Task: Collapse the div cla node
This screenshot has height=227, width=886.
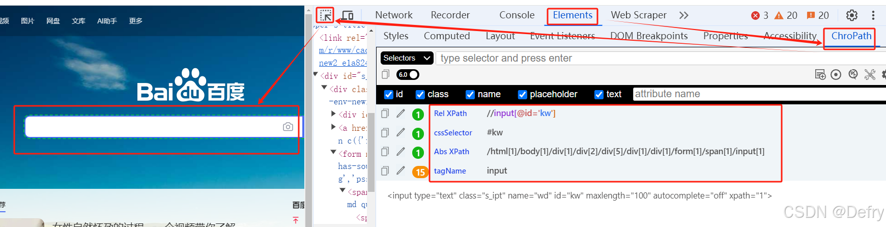Action: 325,88
